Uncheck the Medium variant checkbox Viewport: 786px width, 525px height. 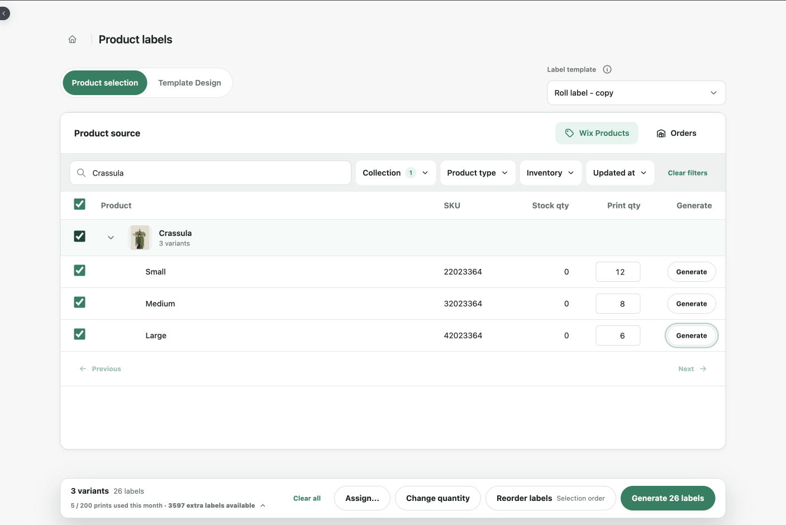click(80, 302)
